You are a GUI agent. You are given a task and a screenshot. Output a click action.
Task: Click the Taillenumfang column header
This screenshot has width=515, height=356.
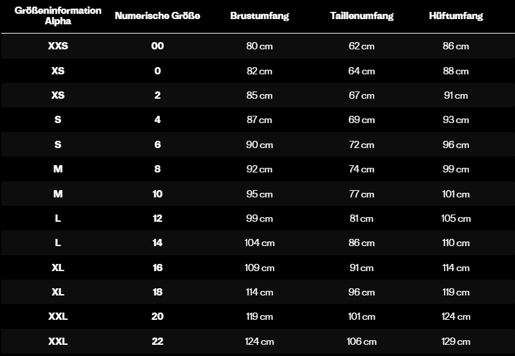(x=362, y=16)
